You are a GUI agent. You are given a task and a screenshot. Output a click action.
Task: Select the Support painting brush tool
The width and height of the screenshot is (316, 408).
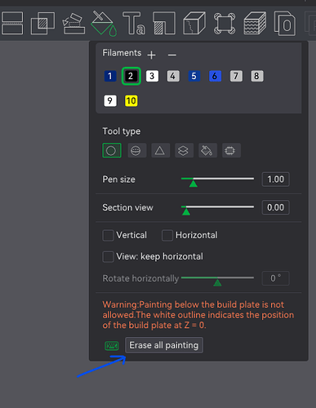pyautogui.click(x=73, y=24)
